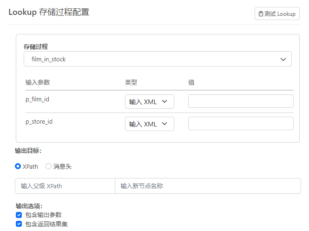Screen dimensions: 309x231
Task: Click the 类型 column header
Action: 131,82
